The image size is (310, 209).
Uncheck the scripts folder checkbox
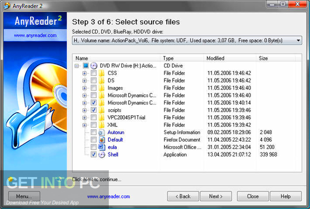pyautogui.click(x=94, y=110)
